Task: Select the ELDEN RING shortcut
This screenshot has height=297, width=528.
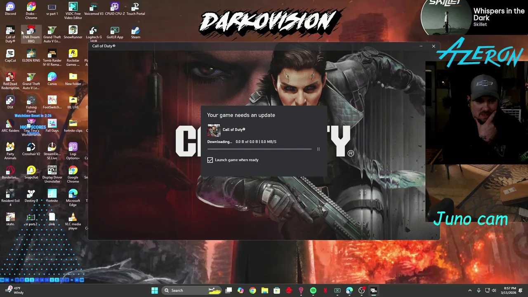Action: (31, 56)
